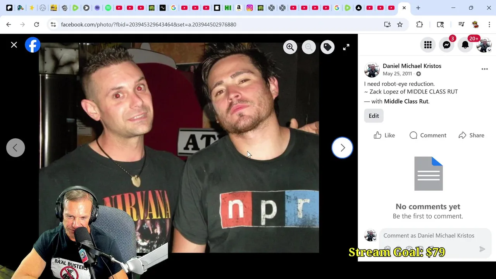Open Messenger chats
Viewport: 496px width, 279px height.
coord(446,45)
